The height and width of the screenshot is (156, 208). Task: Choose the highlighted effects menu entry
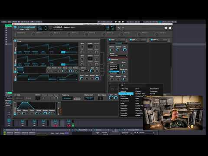coord(126,94)
